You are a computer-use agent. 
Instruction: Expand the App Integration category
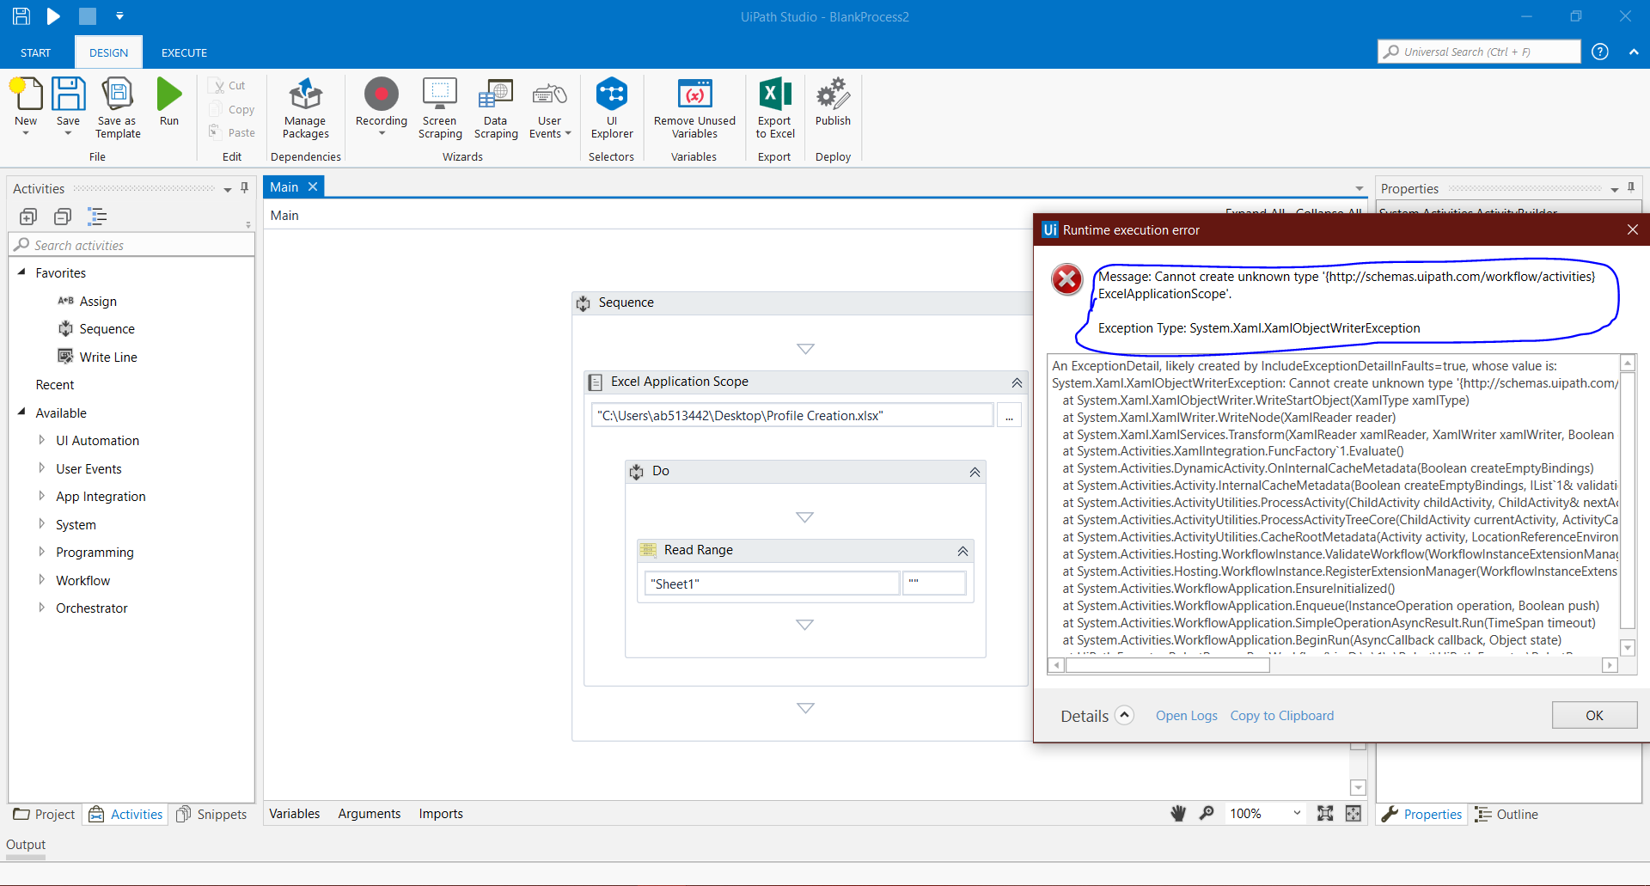coord(41,496)
